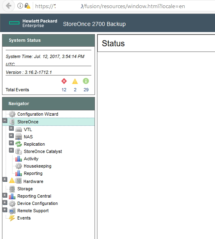Click the System Time text

click(45, 60)
